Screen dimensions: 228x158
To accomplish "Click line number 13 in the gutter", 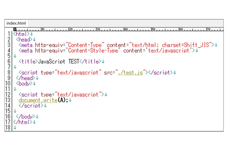I will pyautogui.click(x=8, y=100).
